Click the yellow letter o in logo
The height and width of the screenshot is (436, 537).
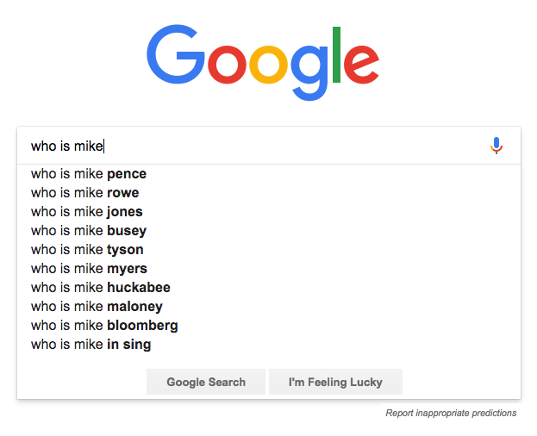pyautogui.click(x=268, y=65)
